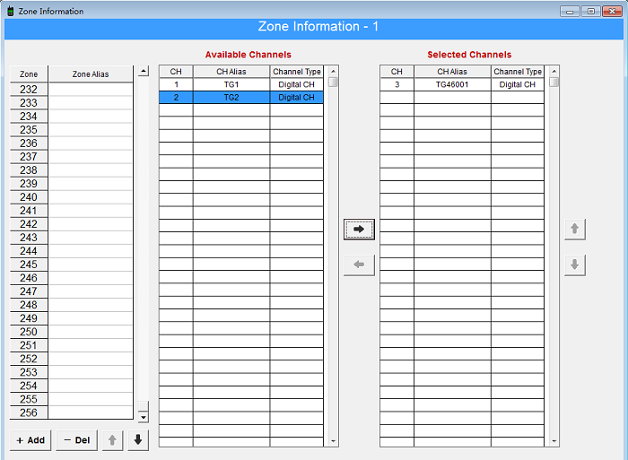This screenshot has height=460, width=628.
Task: Select channel TG2 row in Available Channels
Action: click(x=231, y=98)
